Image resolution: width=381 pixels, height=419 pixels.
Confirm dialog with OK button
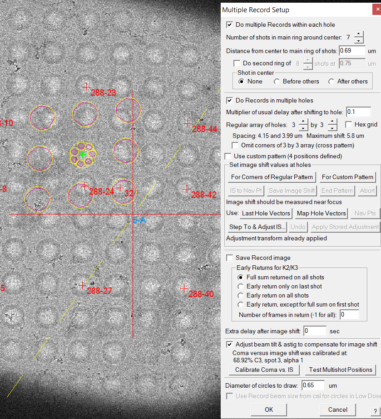269,409
